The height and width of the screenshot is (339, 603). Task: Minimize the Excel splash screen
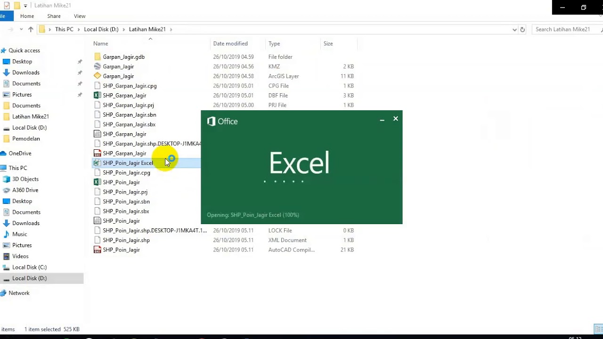pyautogui.click(x=382, y=120)
